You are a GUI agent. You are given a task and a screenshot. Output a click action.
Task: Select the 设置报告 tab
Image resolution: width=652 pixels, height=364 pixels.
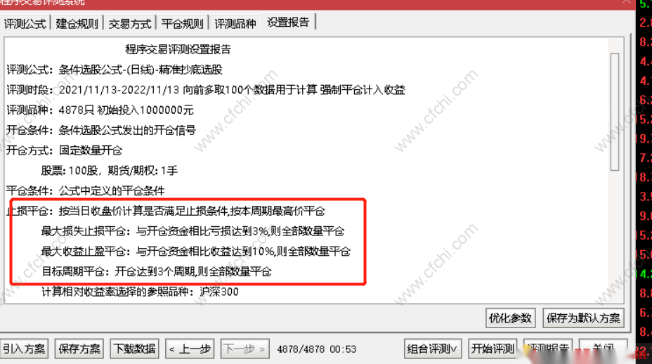point(288,22)
